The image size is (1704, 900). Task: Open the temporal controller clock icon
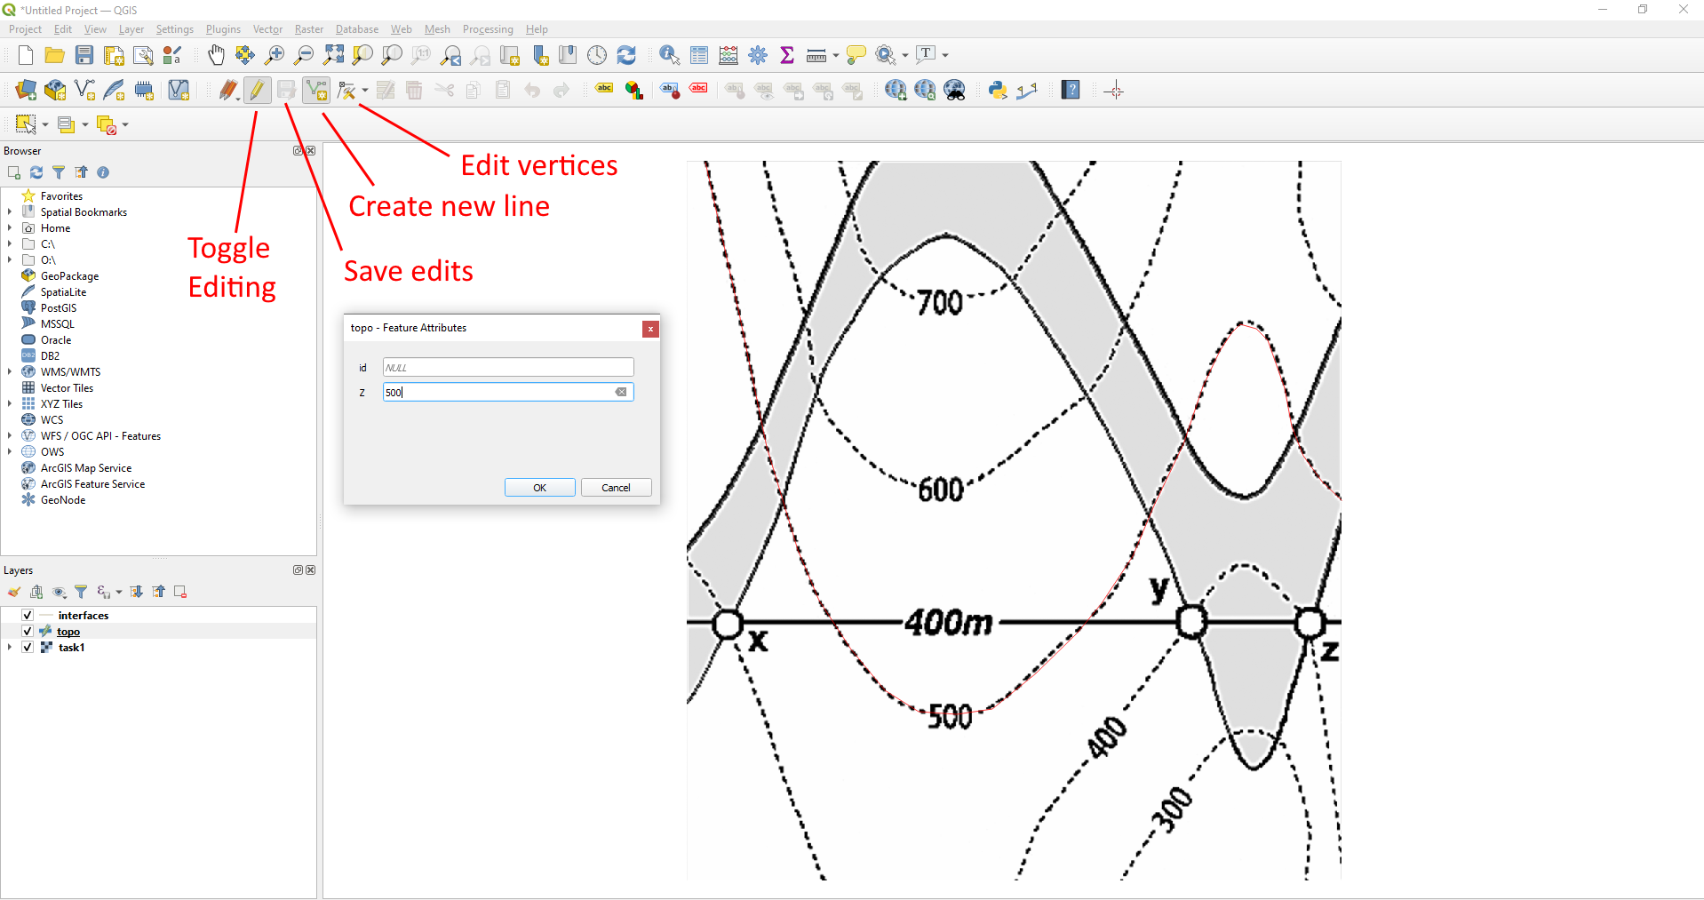click(x=597, y=55)
